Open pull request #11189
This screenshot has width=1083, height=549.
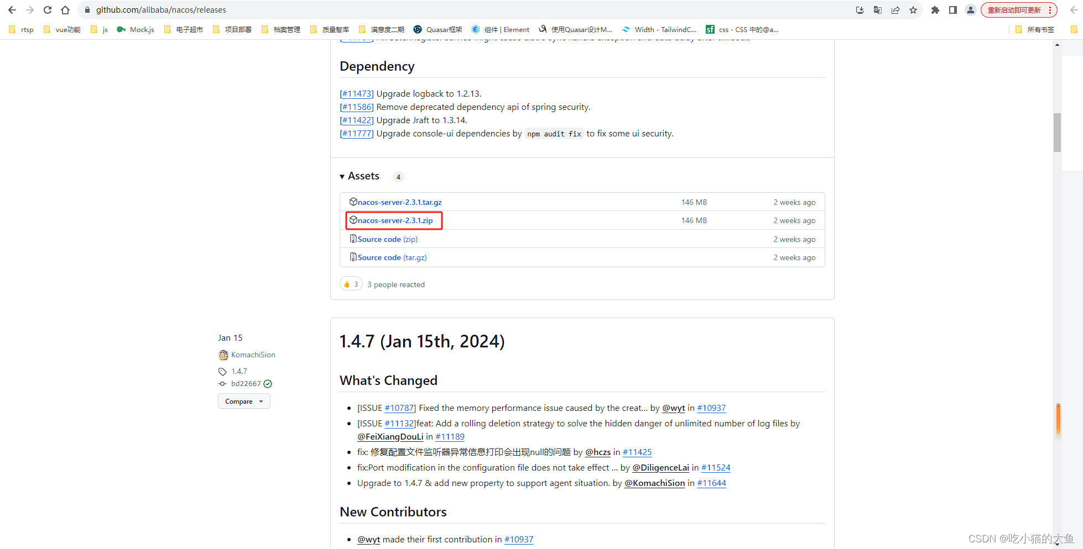[450, 437]
